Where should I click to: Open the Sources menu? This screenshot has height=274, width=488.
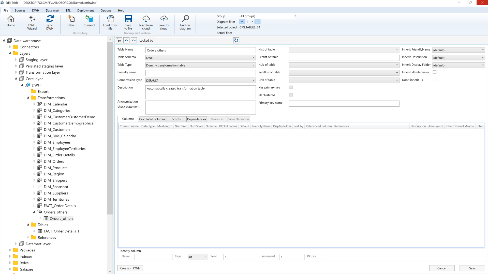click(x=20, y=10)
